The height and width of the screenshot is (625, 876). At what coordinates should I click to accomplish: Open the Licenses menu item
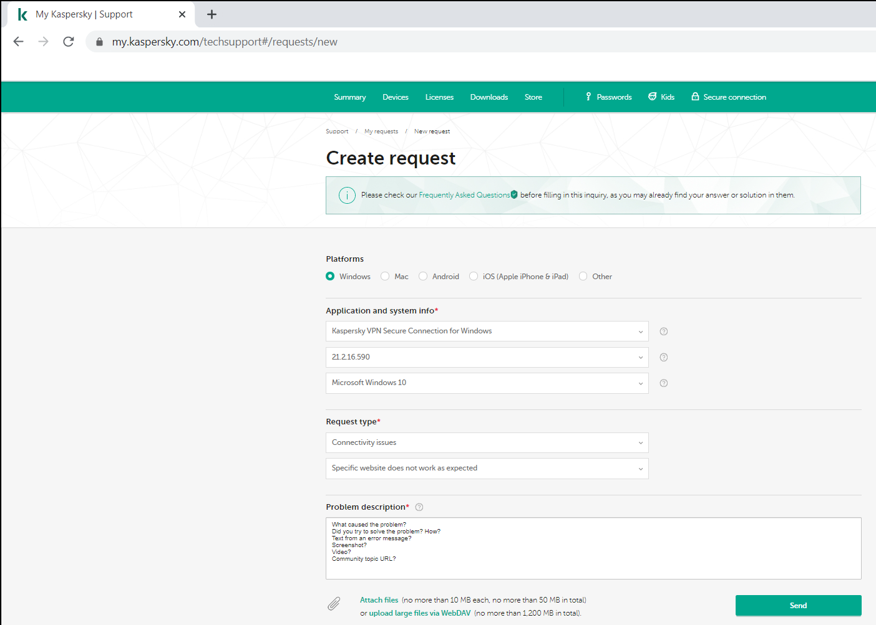(439, 97)
